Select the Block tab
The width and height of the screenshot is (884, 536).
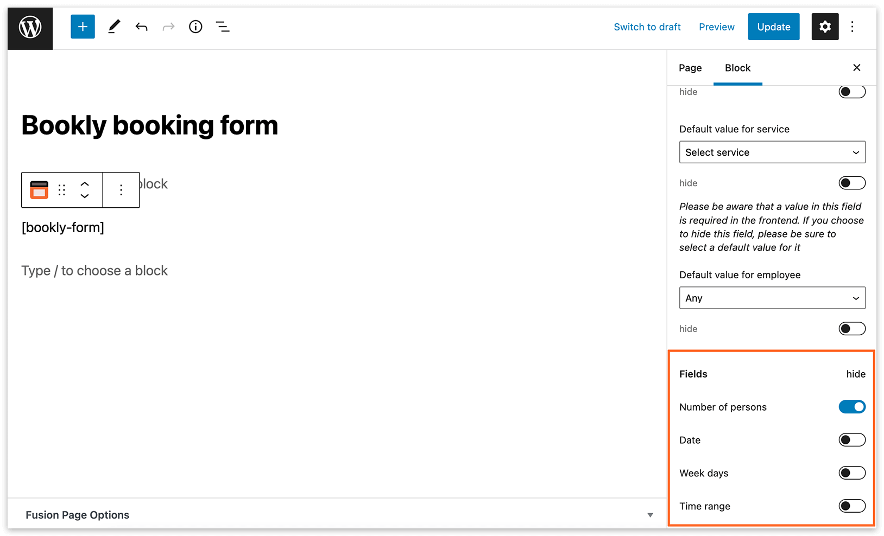click(738, 68)
